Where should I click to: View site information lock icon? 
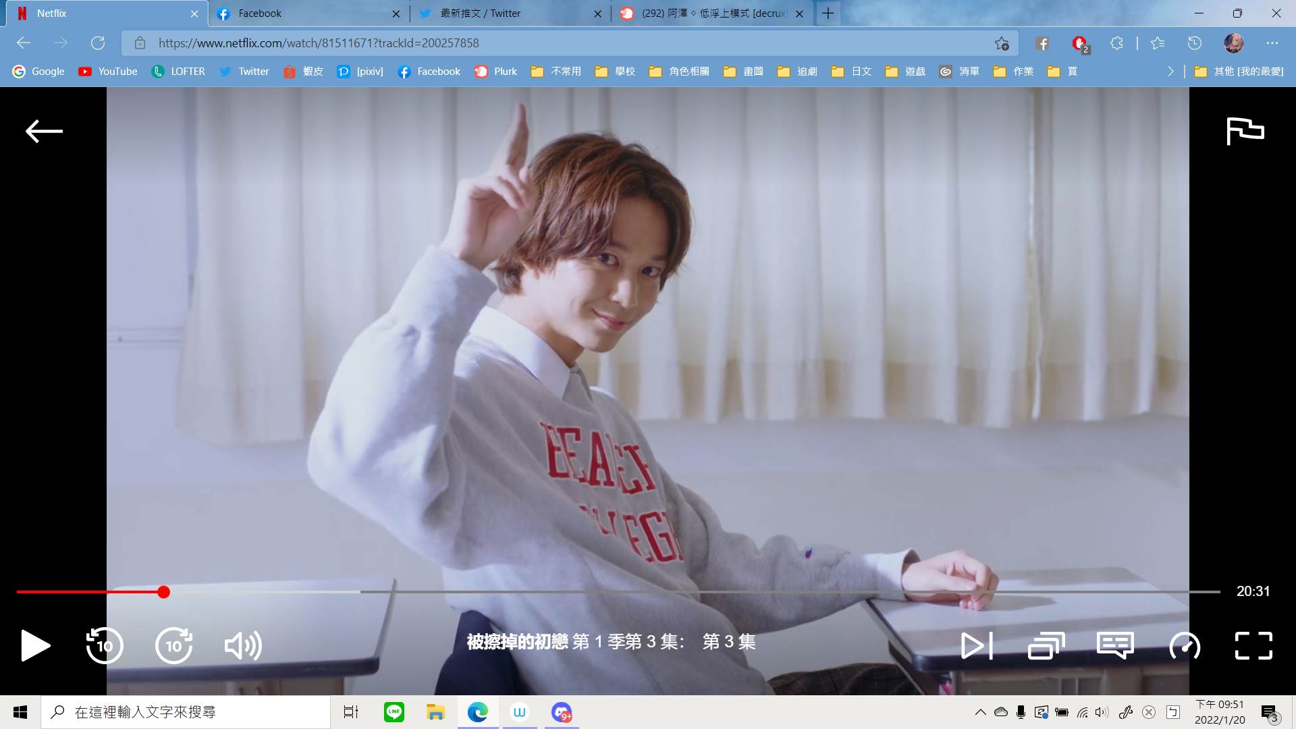(x=140, y=43)
